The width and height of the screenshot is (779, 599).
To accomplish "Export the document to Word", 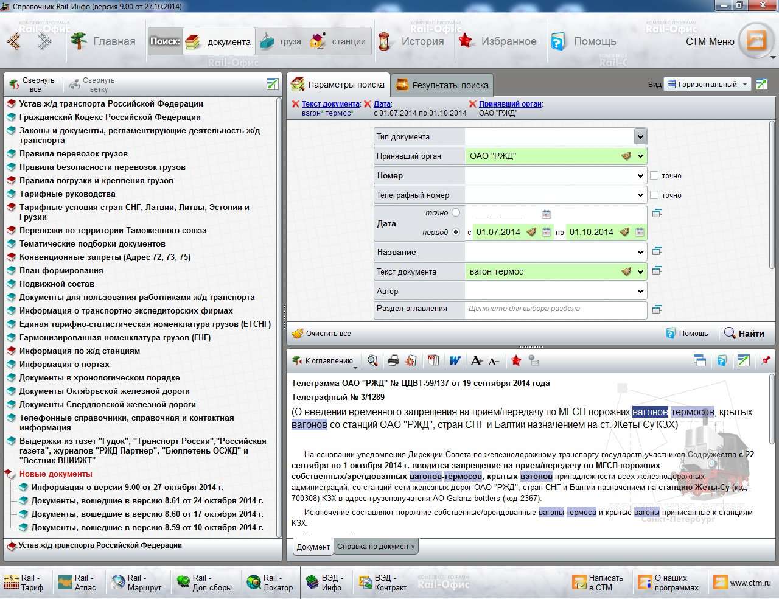I will [x=455, y=361].
